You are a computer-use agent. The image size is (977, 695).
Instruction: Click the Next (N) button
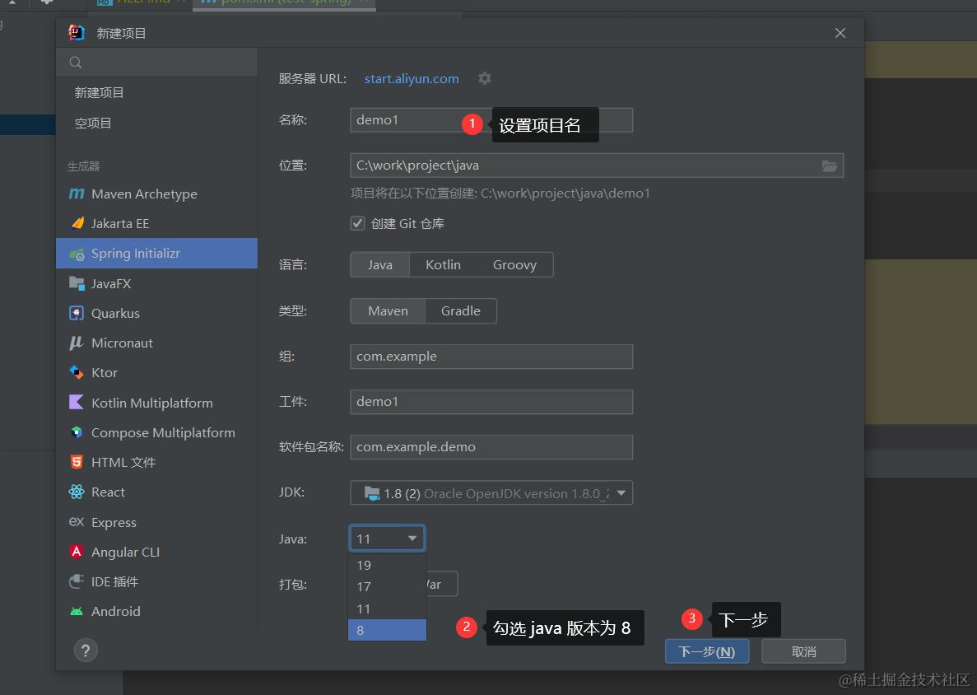[x=706, y=651]
